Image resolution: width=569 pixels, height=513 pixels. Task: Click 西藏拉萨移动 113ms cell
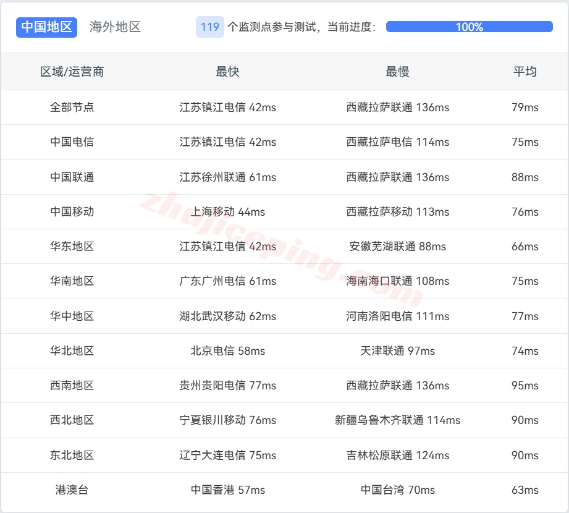coord(397,211)
